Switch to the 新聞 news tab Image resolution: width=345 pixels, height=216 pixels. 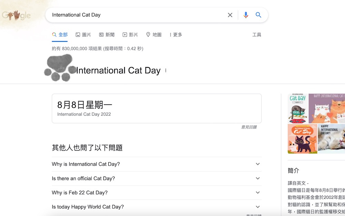pos(107,35)
